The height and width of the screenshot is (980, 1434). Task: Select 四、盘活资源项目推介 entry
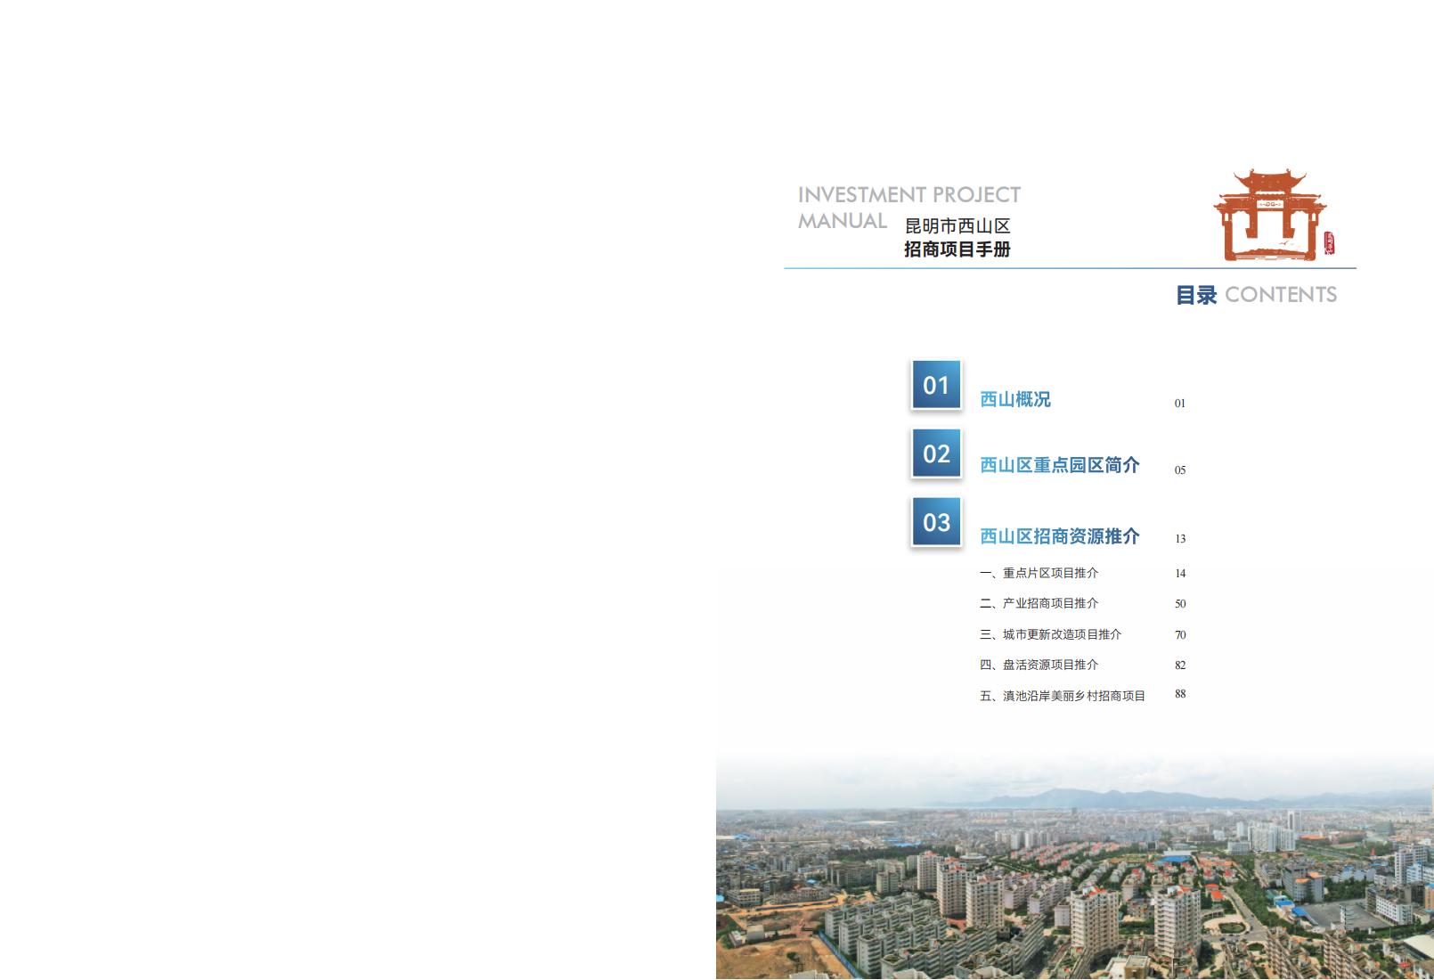[1039, 665]
